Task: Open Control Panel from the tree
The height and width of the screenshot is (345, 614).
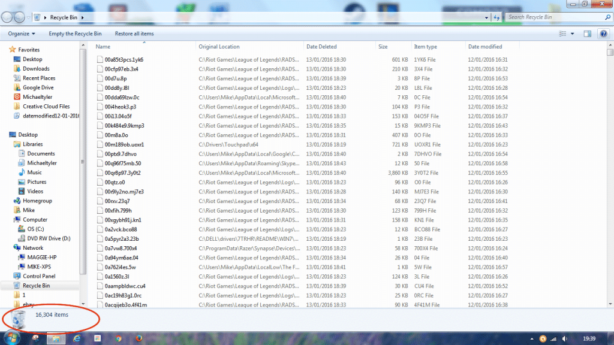Action: (x=39, y=276)
